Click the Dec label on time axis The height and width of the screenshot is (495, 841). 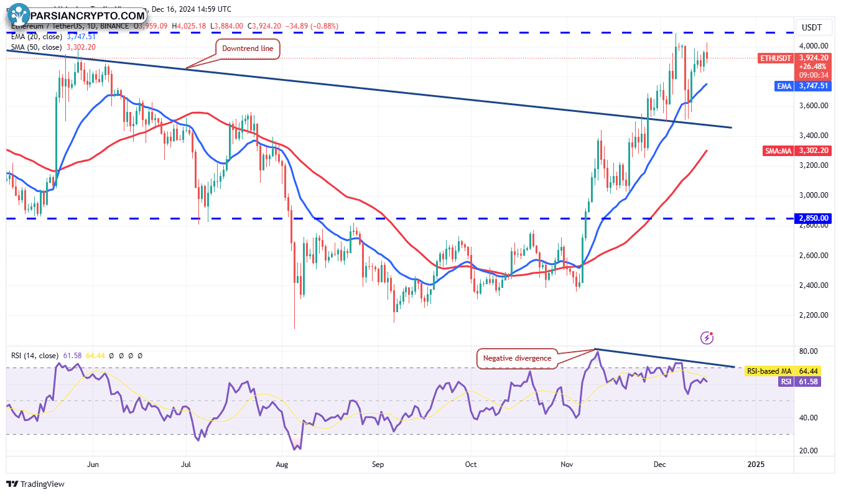[659, 464]
